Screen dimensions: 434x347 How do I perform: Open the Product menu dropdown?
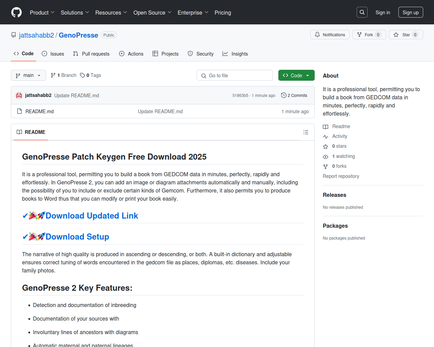pos(42,13)
